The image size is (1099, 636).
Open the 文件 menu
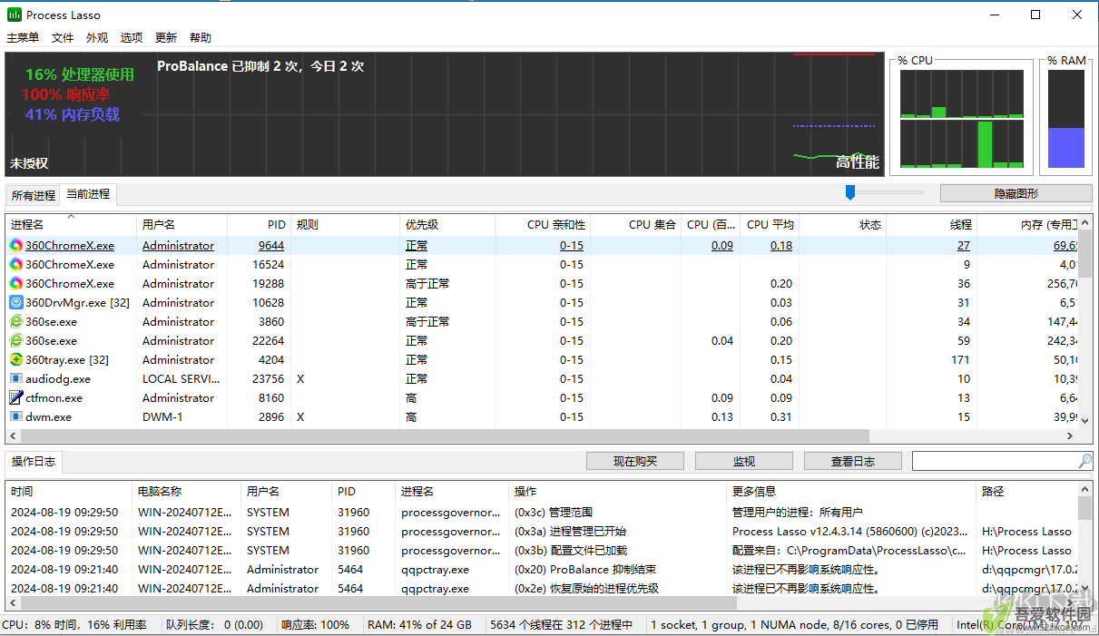(63, 37)
